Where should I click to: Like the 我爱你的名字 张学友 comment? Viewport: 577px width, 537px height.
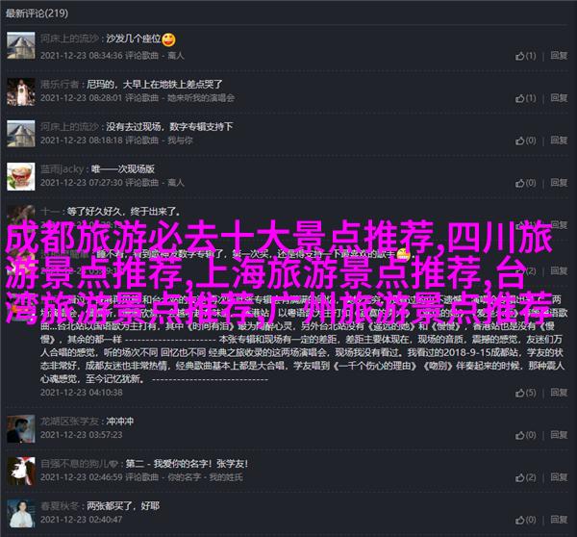pyautogui.click(x=525, y=477)
